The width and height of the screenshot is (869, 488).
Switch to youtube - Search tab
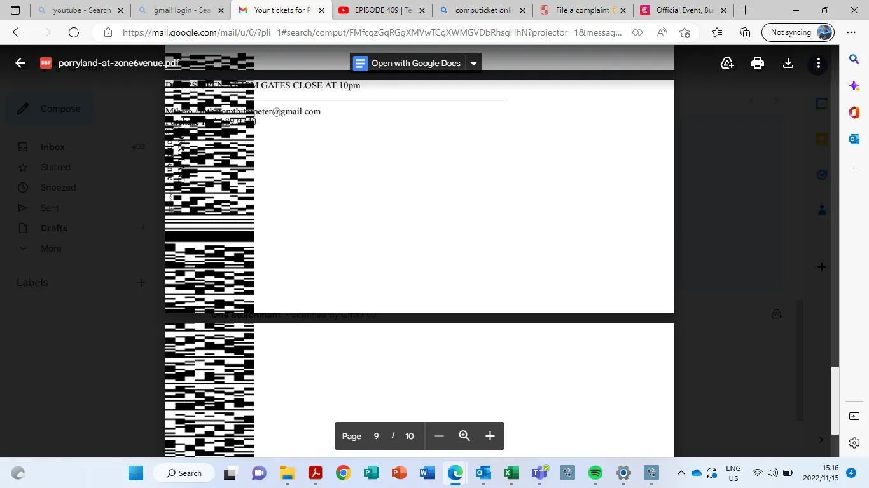pos(80,10)
